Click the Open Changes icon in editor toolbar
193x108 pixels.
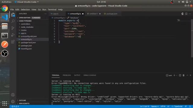182,14
